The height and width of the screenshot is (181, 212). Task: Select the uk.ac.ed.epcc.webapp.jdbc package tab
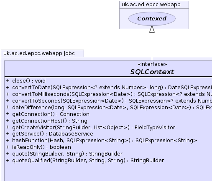[x=39, y=53]
